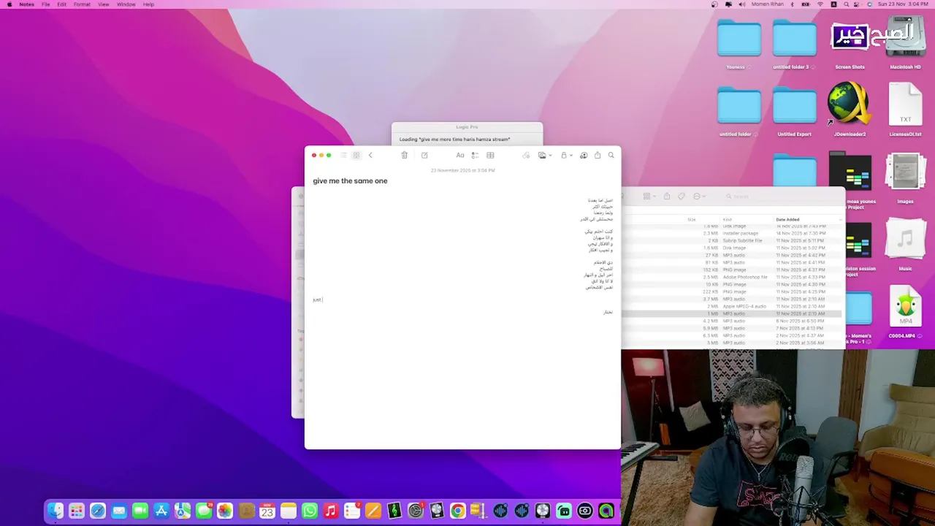935x526 pixels.
Task: Switch Notes to gallery view
Action: click(x=356, y=155)
